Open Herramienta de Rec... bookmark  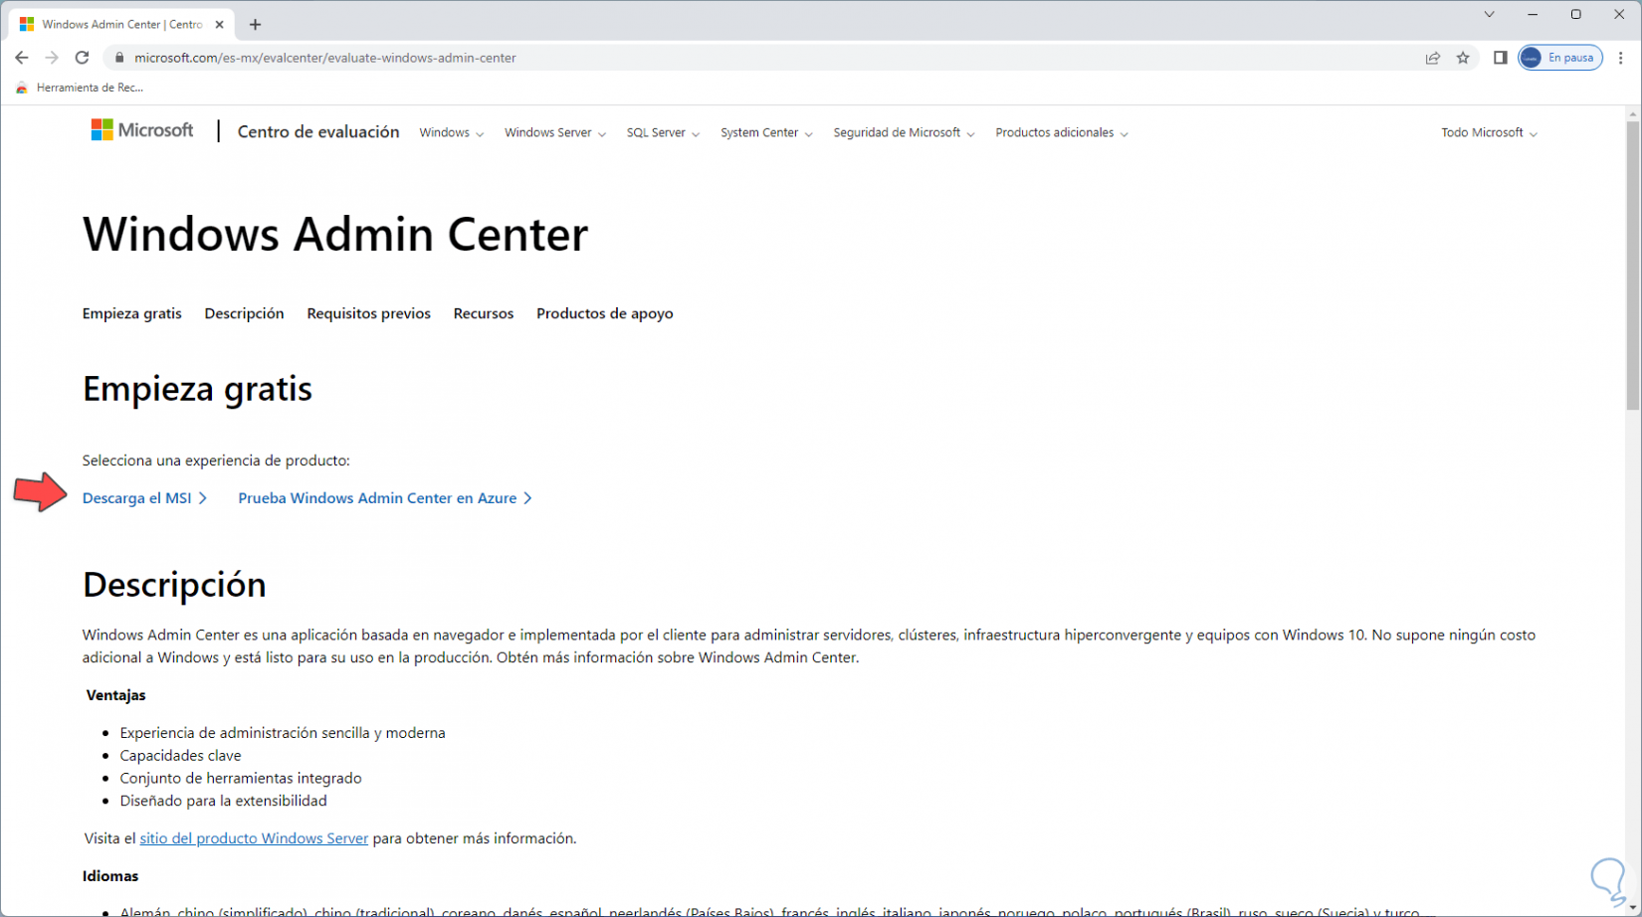[x=81, y=88]
